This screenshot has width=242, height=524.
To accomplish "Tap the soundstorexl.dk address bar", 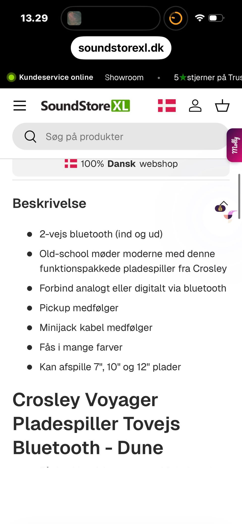I will point(121,48).
